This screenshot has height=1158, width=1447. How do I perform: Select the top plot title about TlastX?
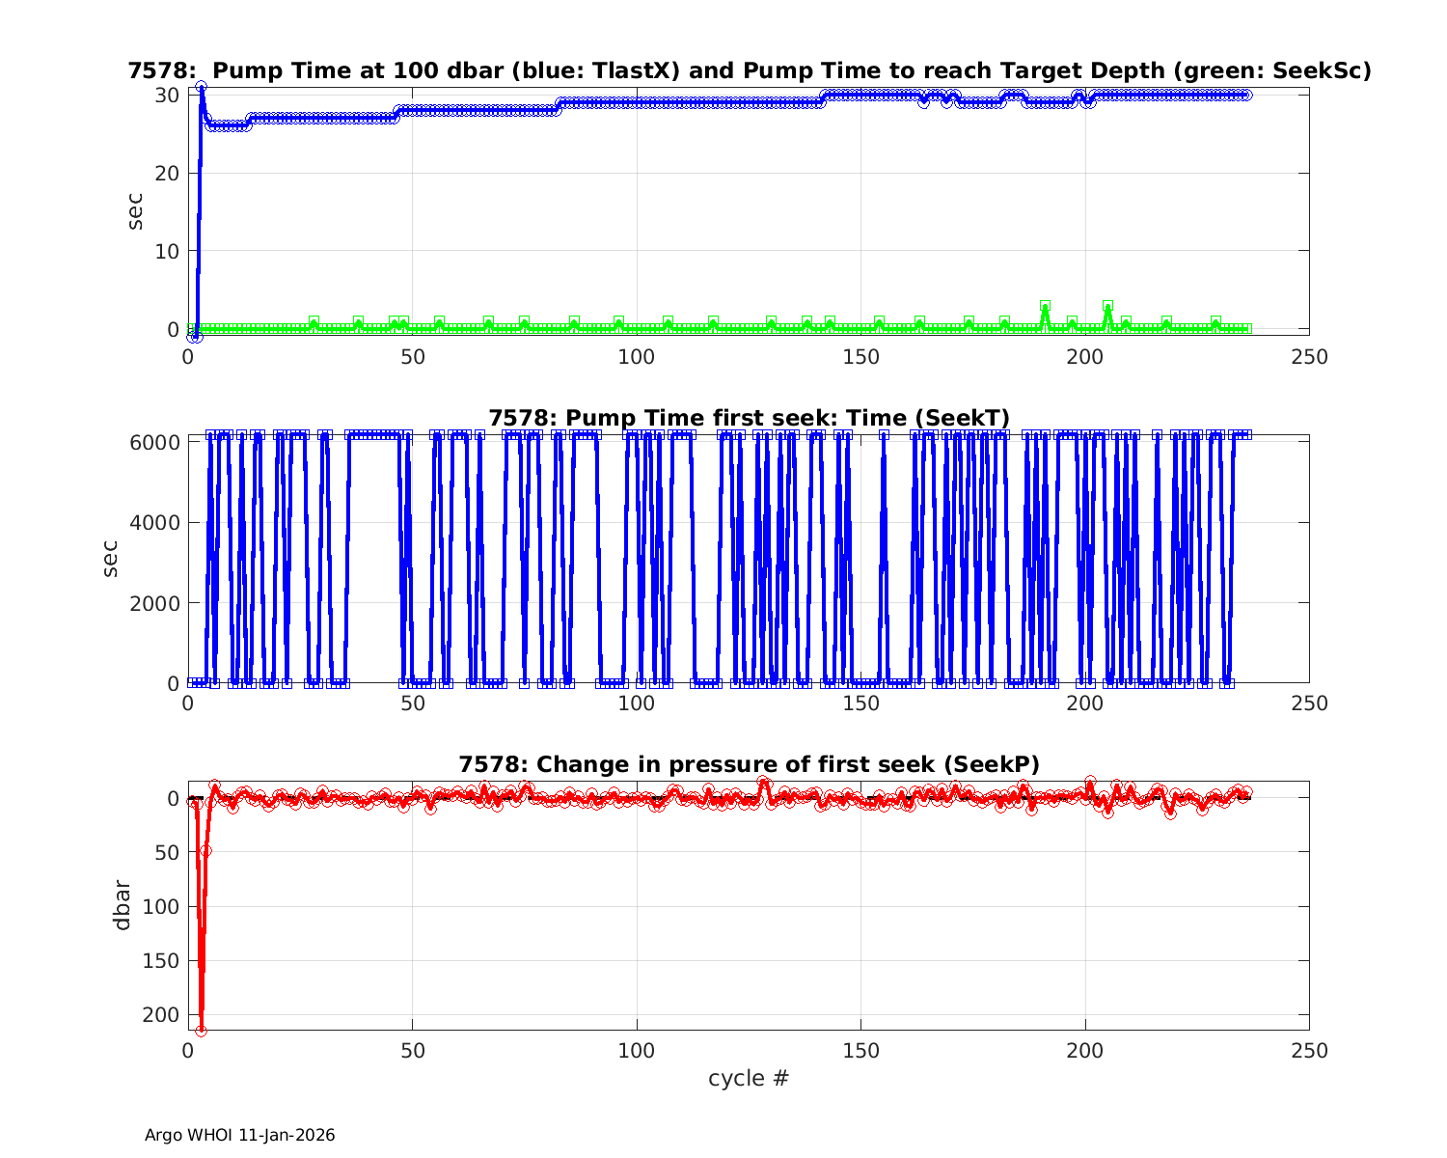749,70
